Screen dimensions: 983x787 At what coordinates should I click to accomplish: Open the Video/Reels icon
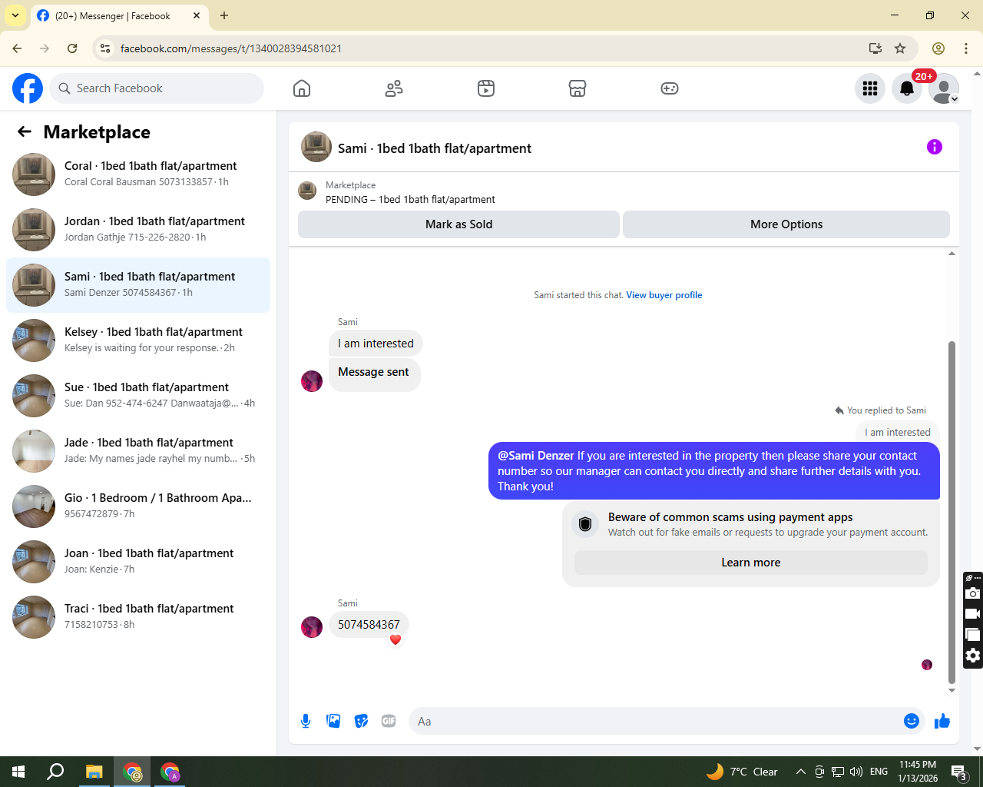(x=486, y=88)
